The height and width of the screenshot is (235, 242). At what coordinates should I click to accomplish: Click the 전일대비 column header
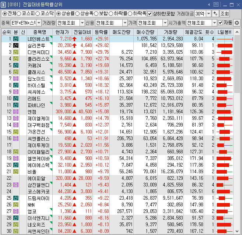pyautogui.click(x=82, y=32)
